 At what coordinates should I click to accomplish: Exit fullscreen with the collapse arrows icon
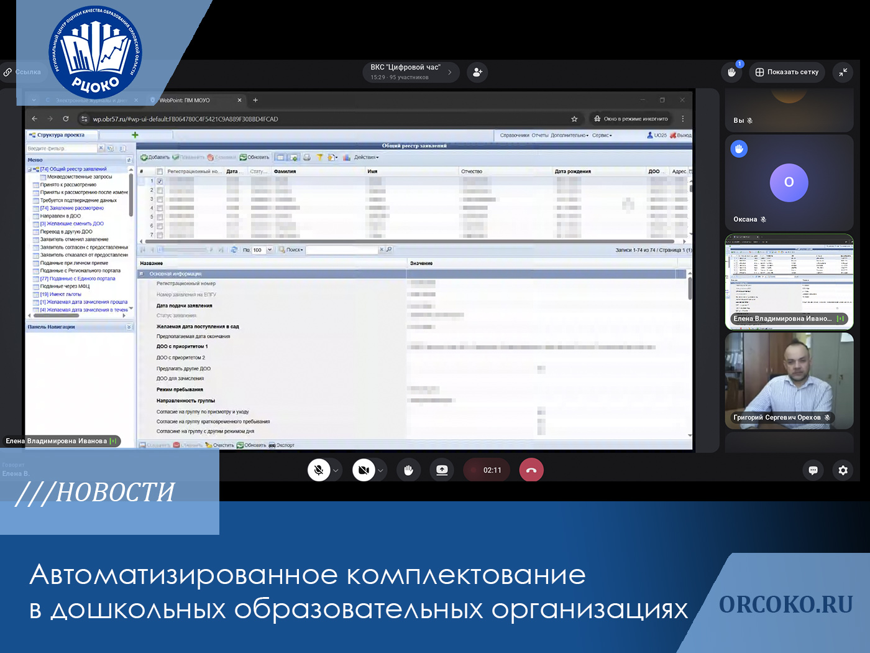point(843,72)
